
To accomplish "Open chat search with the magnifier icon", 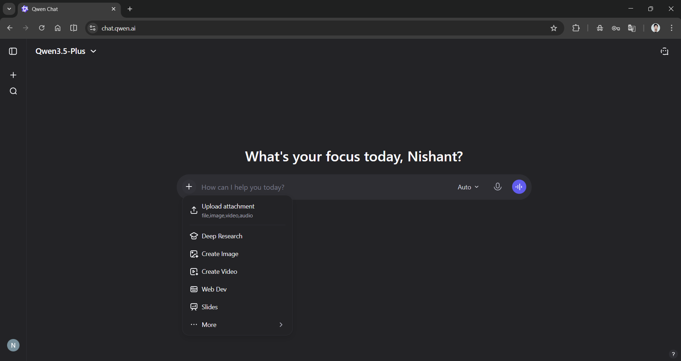I will [x=13, y=91].
